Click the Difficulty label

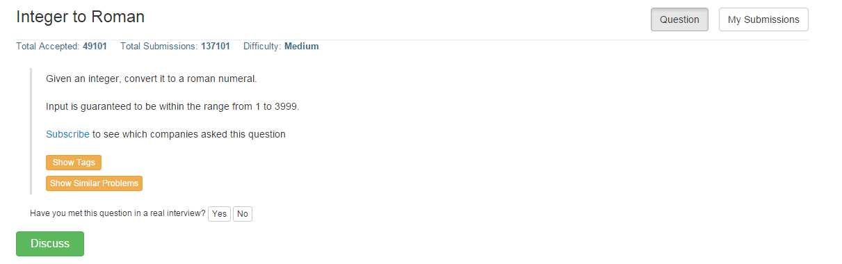[x=262, y=47]
